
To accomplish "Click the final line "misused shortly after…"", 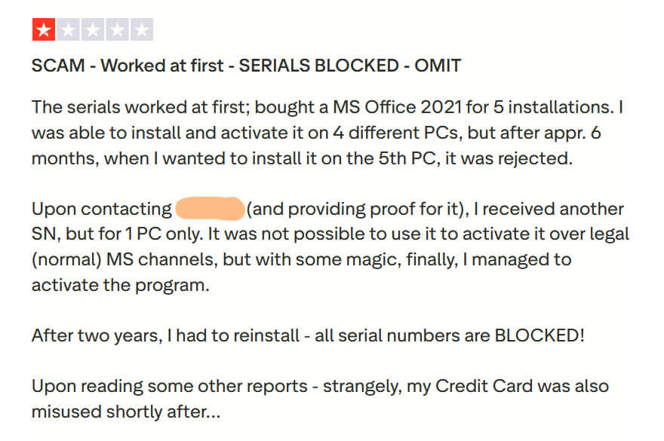I will tap(126, 412).
